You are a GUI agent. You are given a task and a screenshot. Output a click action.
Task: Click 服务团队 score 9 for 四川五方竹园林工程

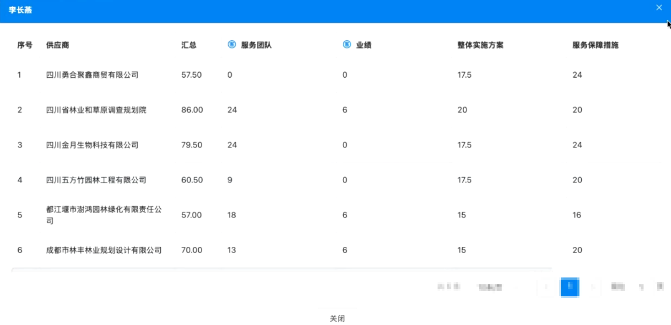[x=230, y=180]
